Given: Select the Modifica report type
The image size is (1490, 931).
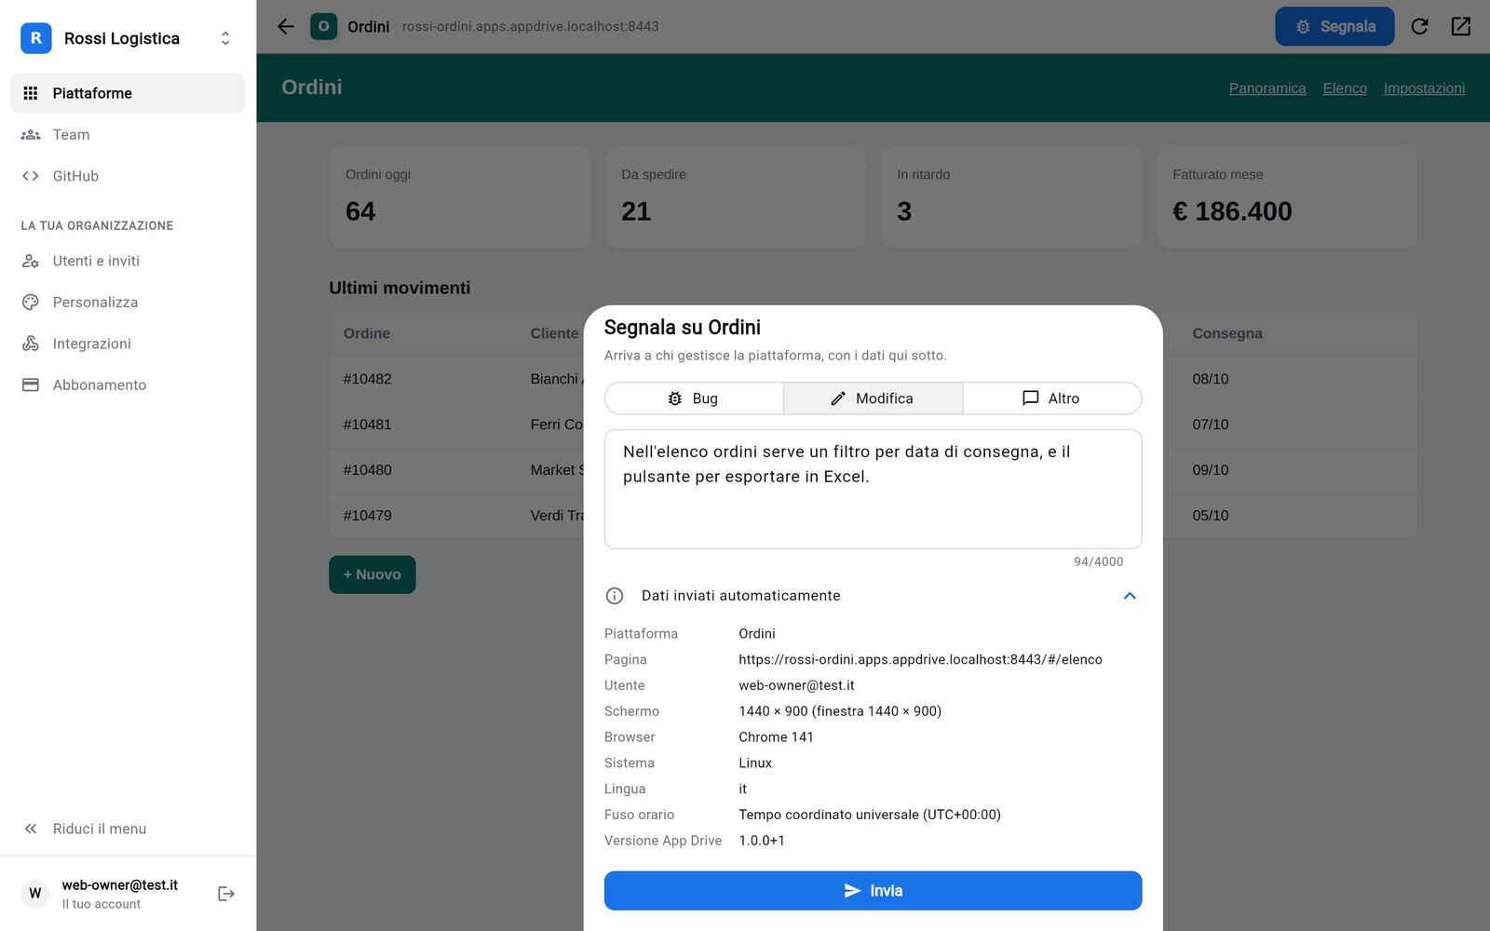Looking at the screenshot, I should tap(873, 398).
